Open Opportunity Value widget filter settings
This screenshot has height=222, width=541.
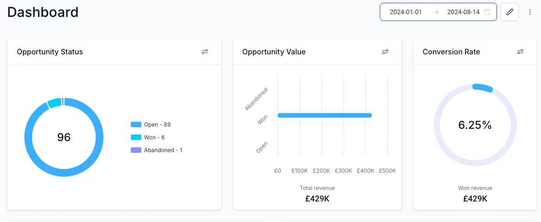(385, 52)
